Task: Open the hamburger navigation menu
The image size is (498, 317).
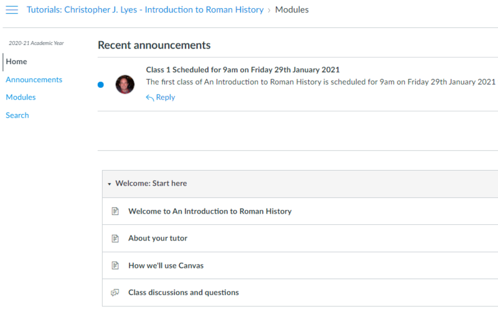Action: pyautogui.click(x=12, y=10)
